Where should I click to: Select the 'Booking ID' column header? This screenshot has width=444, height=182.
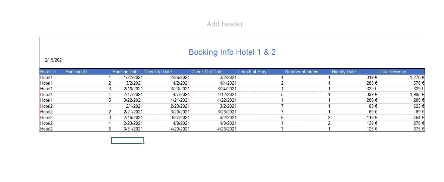pos(76,72)
